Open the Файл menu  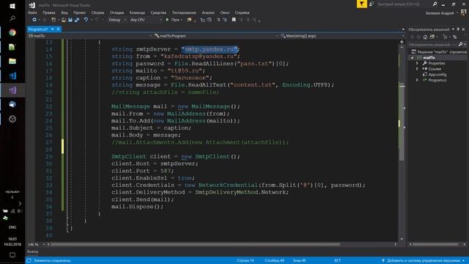click(x=32, y=12)
